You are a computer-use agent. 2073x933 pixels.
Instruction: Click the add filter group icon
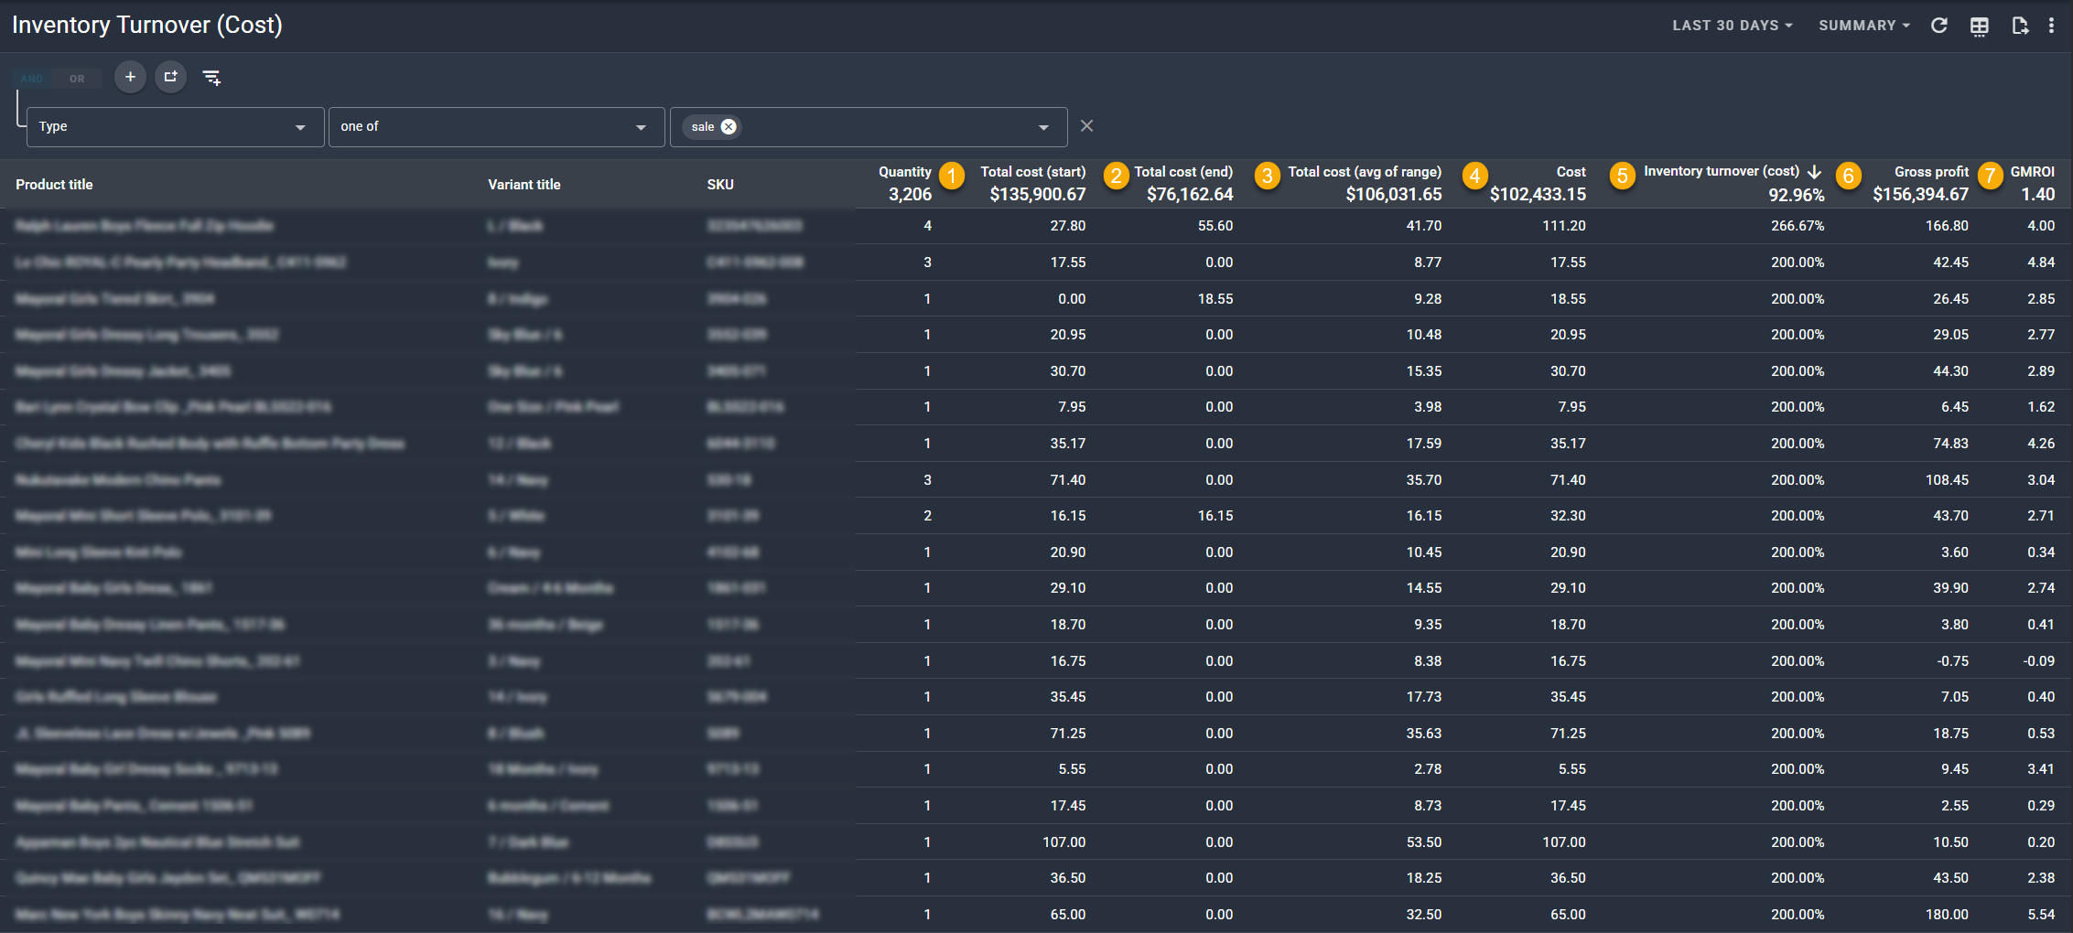click(x=170, y=77)
